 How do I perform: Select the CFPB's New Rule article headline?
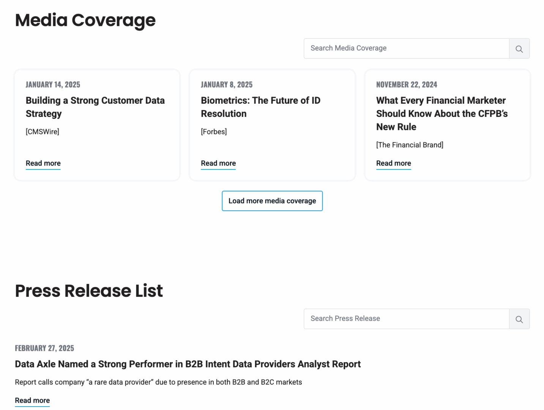(x=442, y=114)
